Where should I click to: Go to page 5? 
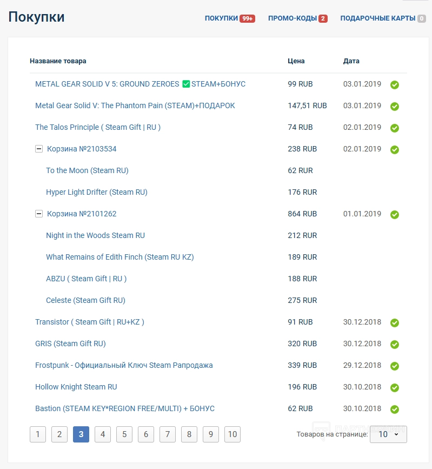pos(124,434)
